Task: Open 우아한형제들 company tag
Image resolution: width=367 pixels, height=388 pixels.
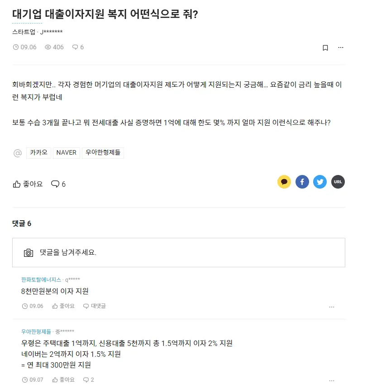Action: (x=103, y=153)
